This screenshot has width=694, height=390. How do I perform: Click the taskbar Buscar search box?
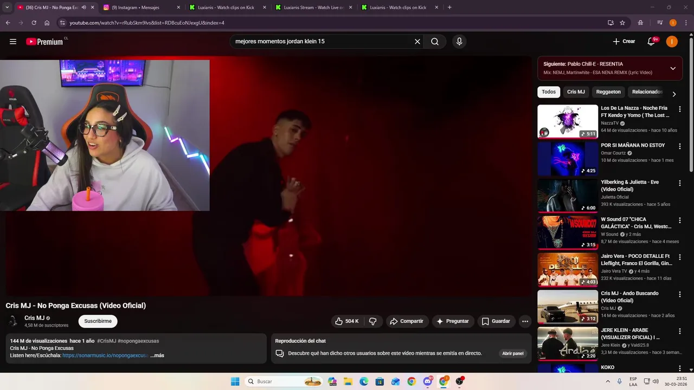[283, 381]
